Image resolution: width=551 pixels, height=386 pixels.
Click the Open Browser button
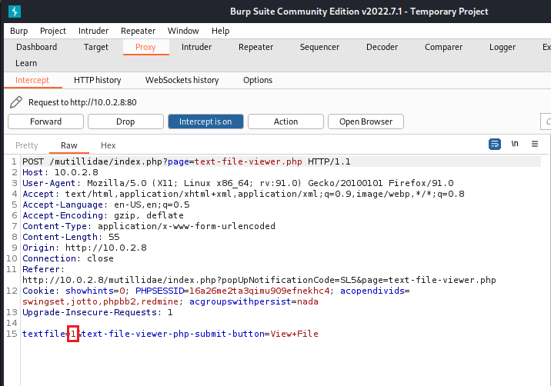pos(366,121)
